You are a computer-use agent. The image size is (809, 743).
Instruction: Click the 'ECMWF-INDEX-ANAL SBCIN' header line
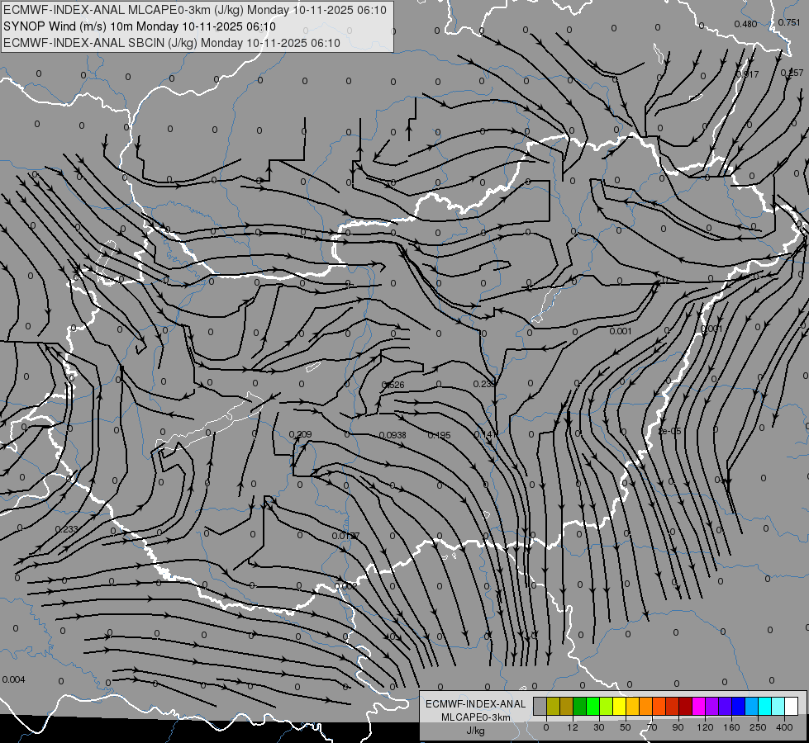coord(172,43)
